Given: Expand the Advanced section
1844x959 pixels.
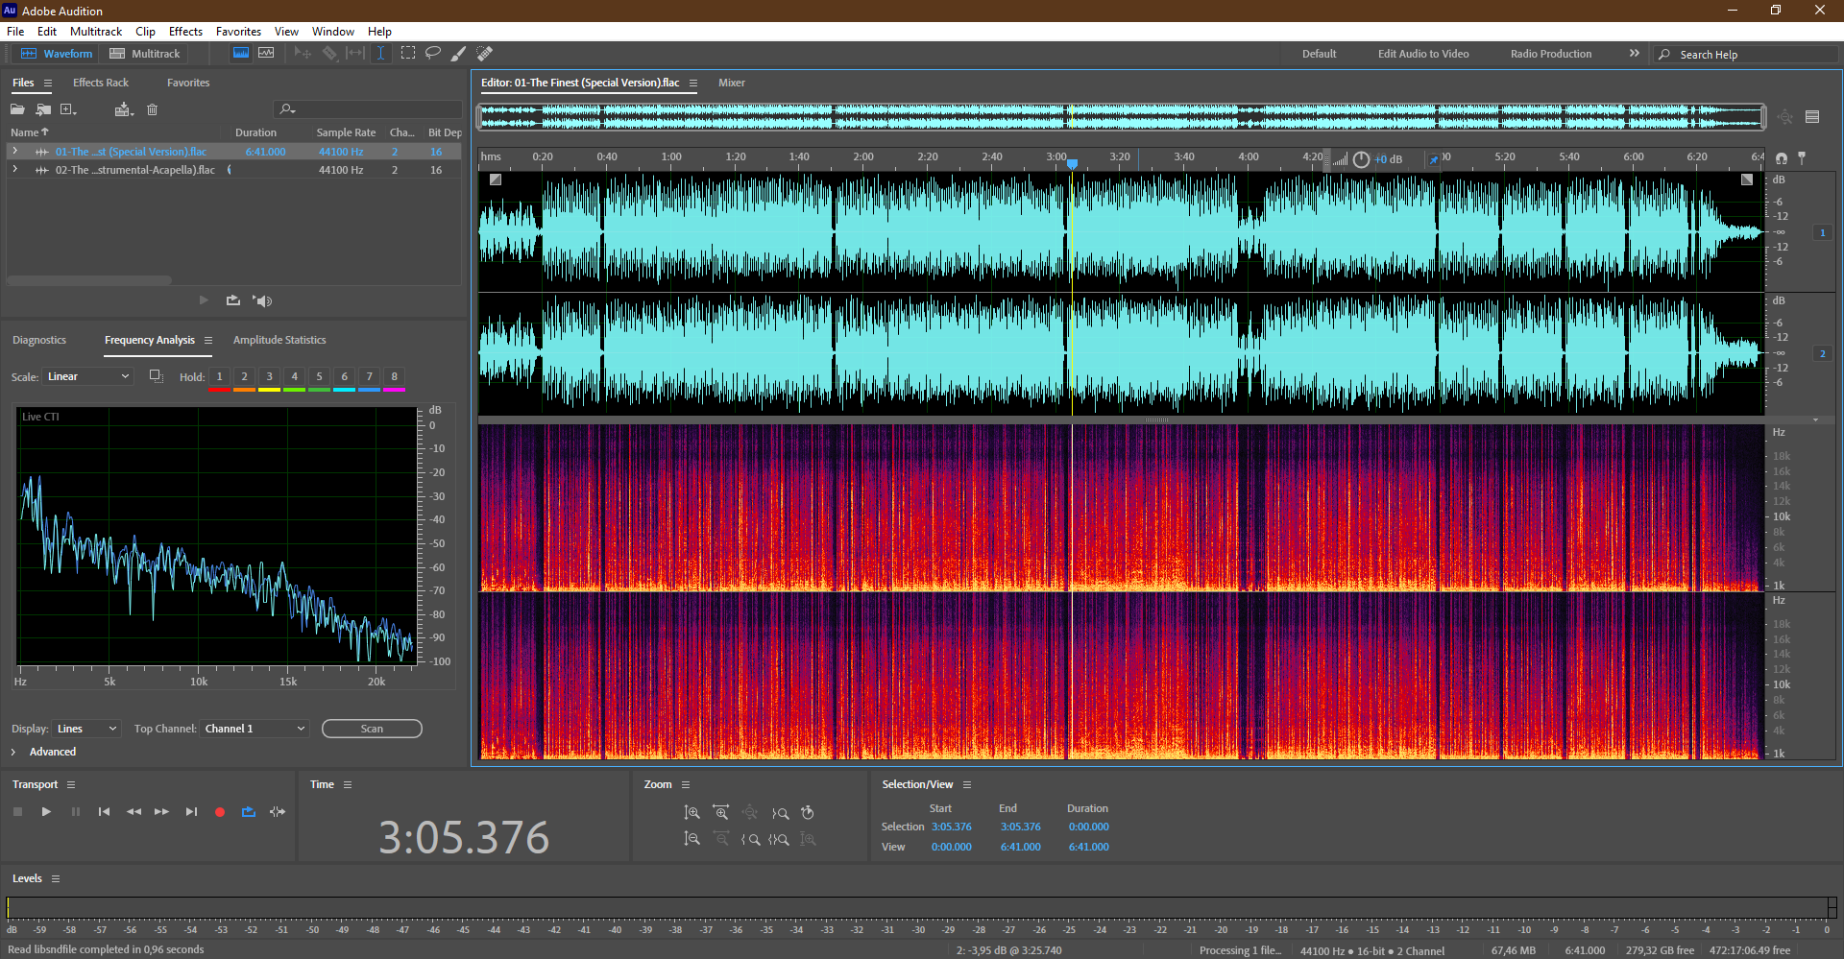Looking at the screenshot, I should pos(13,752).
